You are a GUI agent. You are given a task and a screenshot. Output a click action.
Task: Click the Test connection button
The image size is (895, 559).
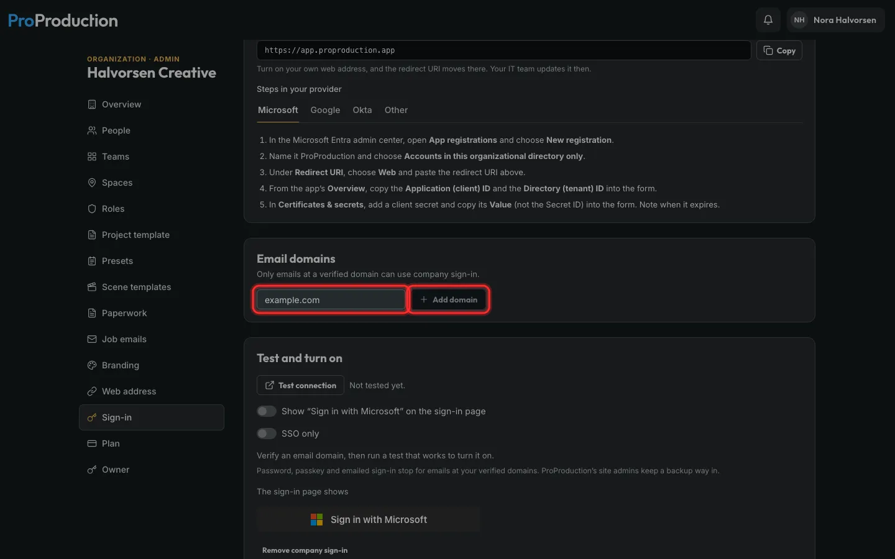pyautogui.click(x=300, y=385)
